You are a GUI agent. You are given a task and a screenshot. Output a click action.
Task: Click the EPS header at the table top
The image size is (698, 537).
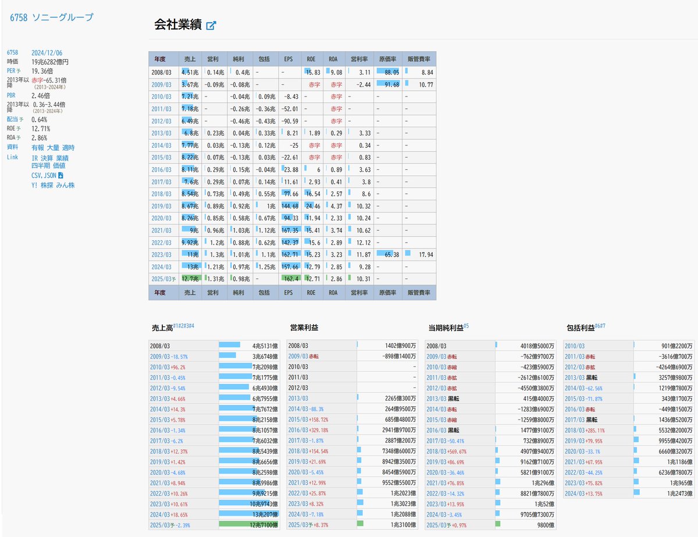[x=289, y=59]
